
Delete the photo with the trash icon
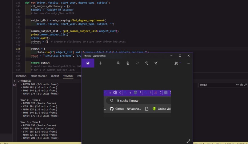pyautogui.click(x=128, y=63)
